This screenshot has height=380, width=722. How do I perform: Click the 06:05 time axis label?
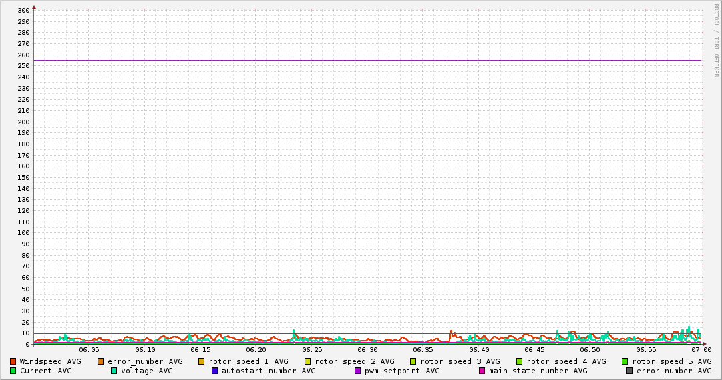tap(89, 350)
